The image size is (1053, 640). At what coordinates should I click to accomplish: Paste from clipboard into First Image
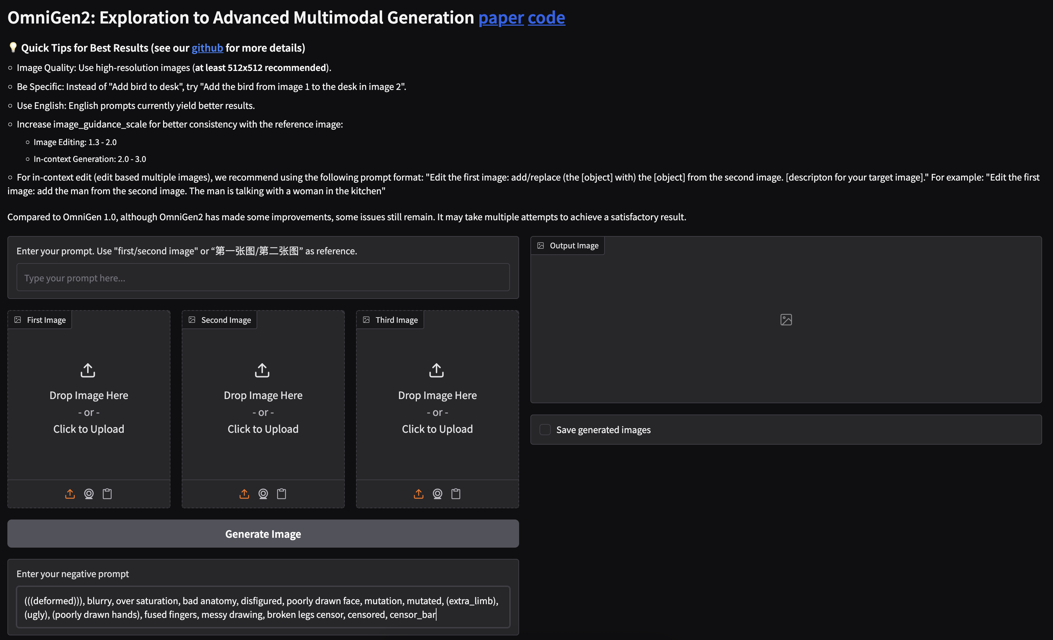click(x=107, y=494)
